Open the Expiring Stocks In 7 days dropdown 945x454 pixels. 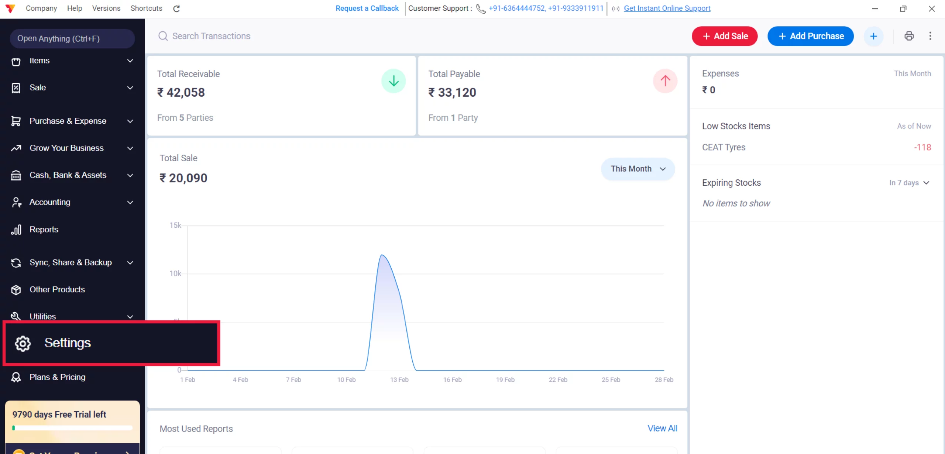click(x=909, y=183)
